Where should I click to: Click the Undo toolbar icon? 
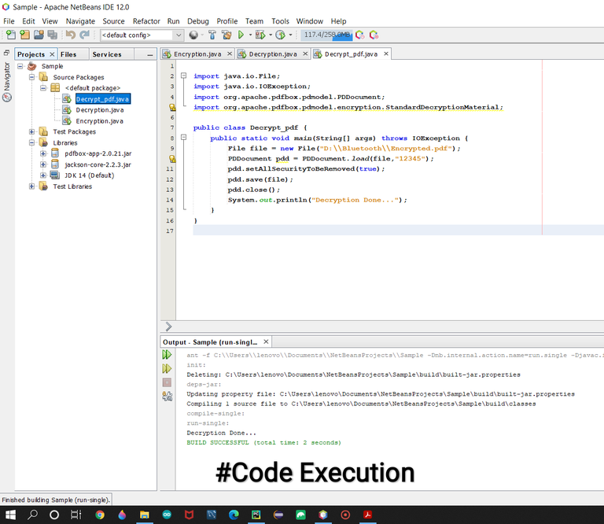pos(71,35)
